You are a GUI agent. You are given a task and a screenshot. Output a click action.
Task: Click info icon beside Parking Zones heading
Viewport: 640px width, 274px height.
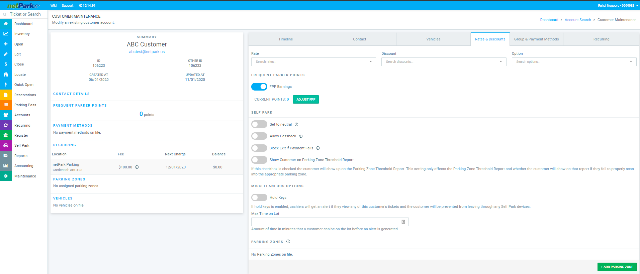[x=288, y=242]
